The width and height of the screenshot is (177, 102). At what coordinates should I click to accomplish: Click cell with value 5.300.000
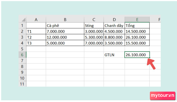pyautogui.click(x=94, y=37)
